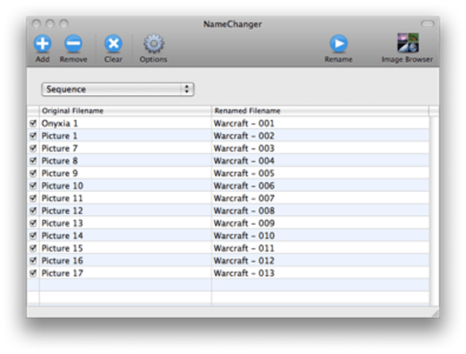
Task: Select the Picture 16 filename
Action: tap(62, 261)
